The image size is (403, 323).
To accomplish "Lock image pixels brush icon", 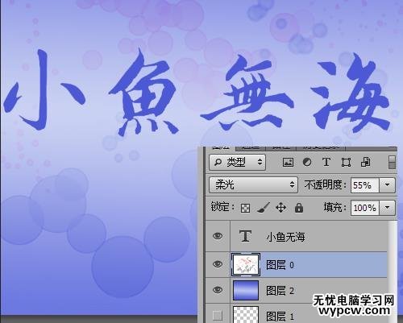I will [x=264, y=208].
